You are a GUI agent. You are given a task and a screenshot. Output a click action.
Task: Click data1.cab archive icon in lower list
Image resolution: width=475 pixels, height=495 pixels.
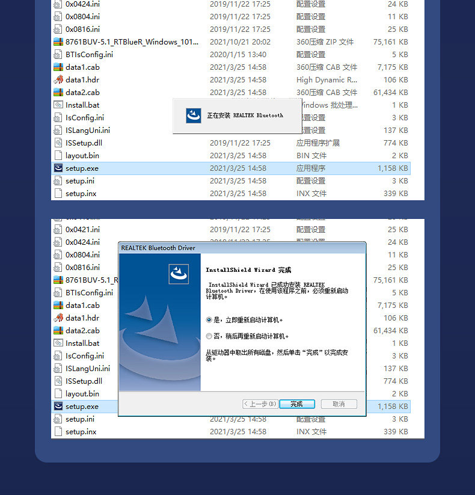(58, 306)
